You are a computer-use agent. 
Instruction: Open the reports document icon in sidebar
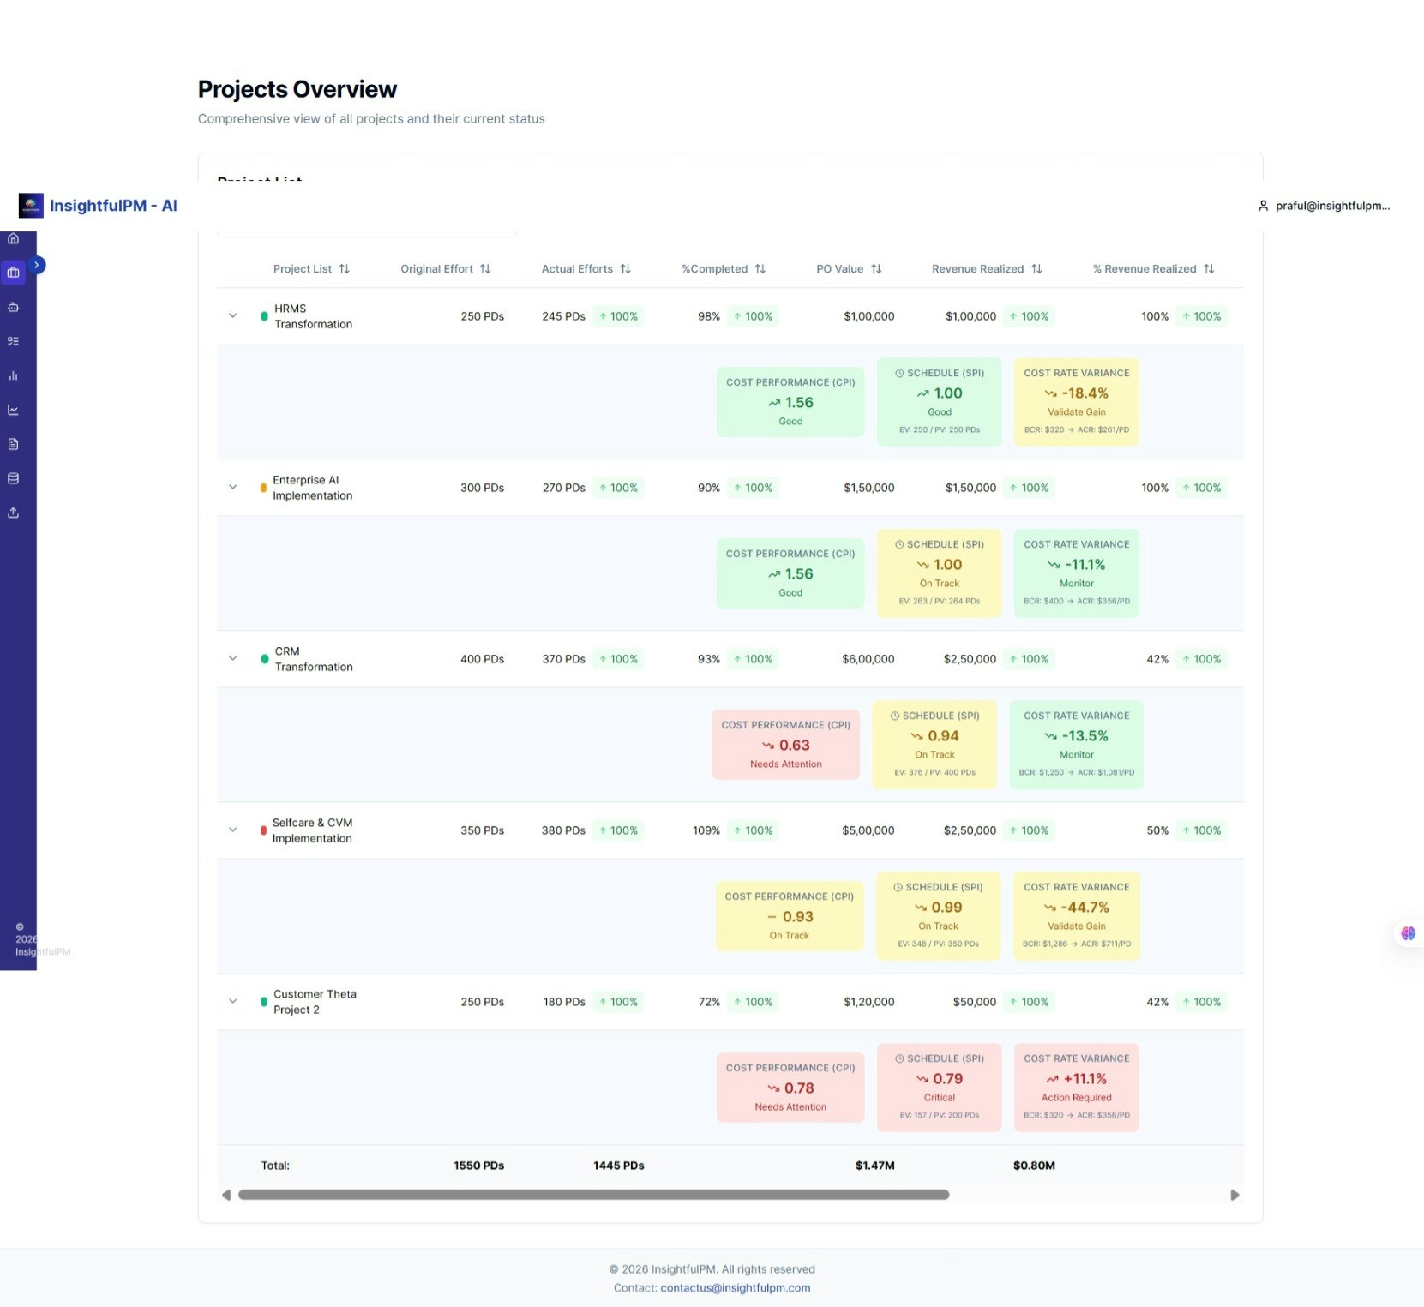click(x=14, y=444)
